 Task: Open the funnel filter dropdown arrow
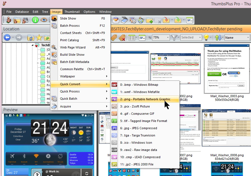tap(178, 38)
